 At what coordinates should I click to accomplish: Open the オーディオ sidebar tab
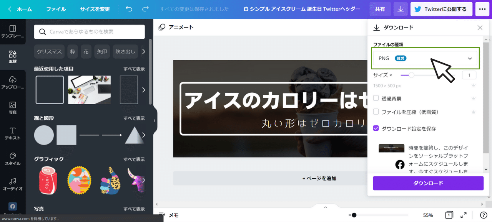tap(13, 184)
